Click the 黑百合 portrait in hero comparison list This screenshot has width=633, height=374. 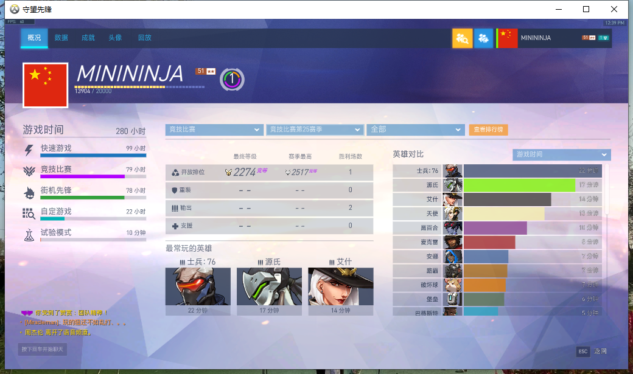point(453,228)
